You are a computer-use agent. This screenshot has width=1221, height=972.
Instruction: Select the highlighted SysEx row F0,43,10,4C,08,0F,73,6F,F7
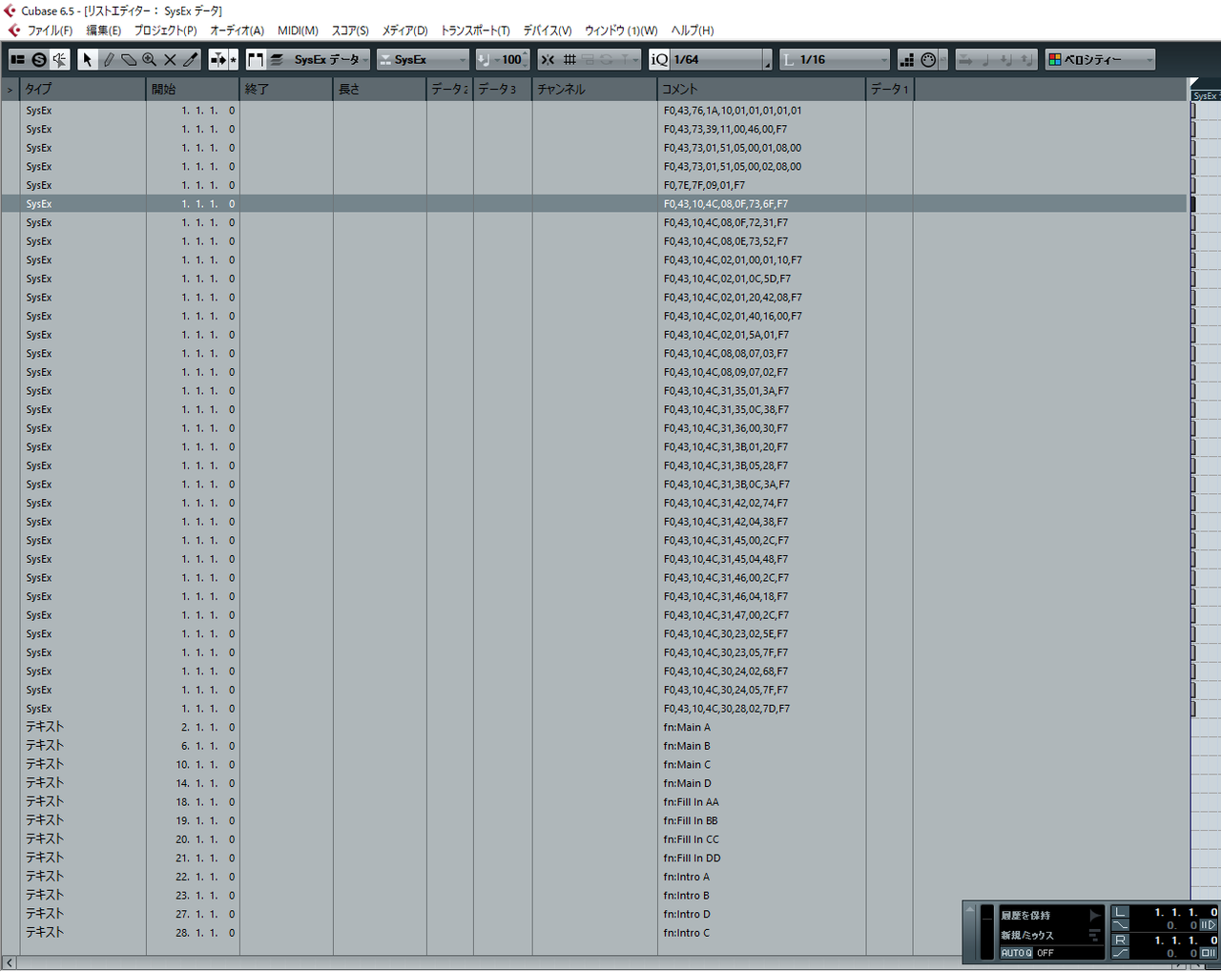pyautogui.click(x=593, y=204)
